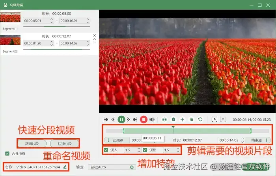
Task: Increase Segment[1] end time 00:00:10.01
Action: (x=88, y=19)
